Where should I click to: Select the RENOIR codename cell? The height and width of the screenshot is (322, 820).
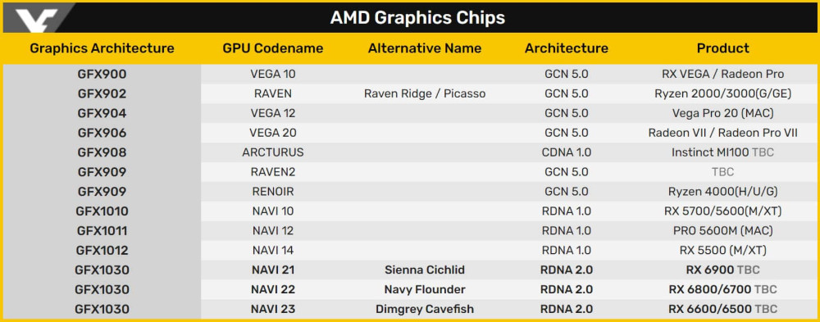point(273,192)
